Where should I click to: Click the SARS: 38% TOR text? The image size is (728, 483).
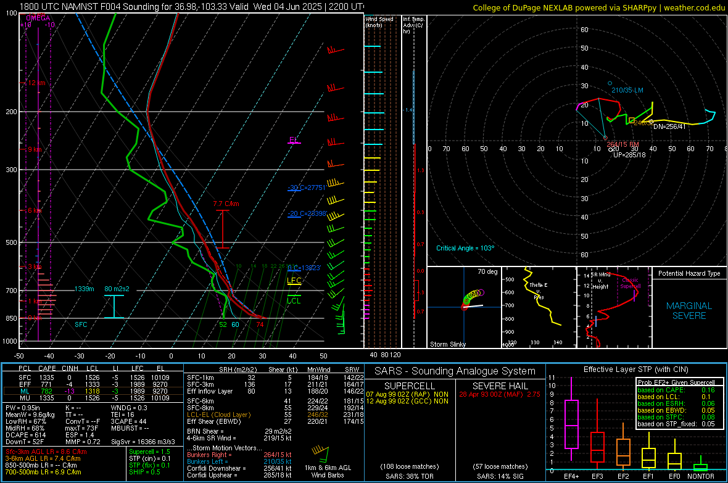pyautogui.click(x=409, y=476)
